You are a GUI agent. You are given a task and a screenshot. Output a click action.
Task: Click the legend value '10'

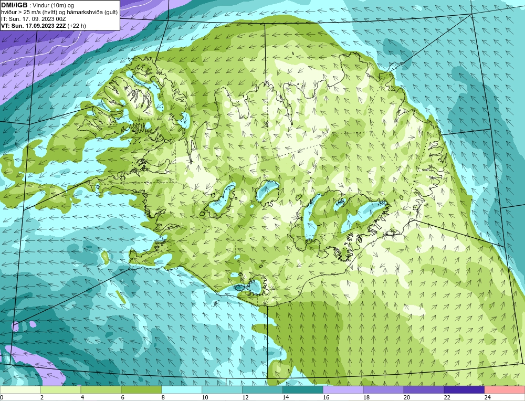tap(205, 397)
